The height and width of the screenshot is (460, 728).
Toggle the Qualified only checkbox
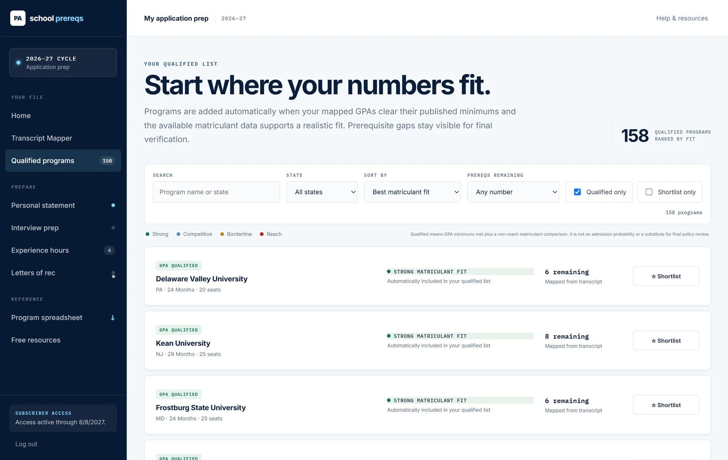tap(577, 192)
